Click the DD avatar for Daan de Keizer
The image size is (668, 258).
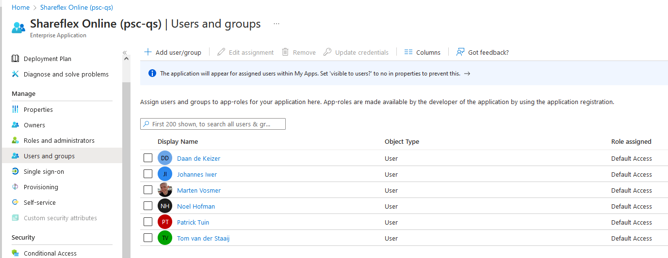[x=165, y=158]
